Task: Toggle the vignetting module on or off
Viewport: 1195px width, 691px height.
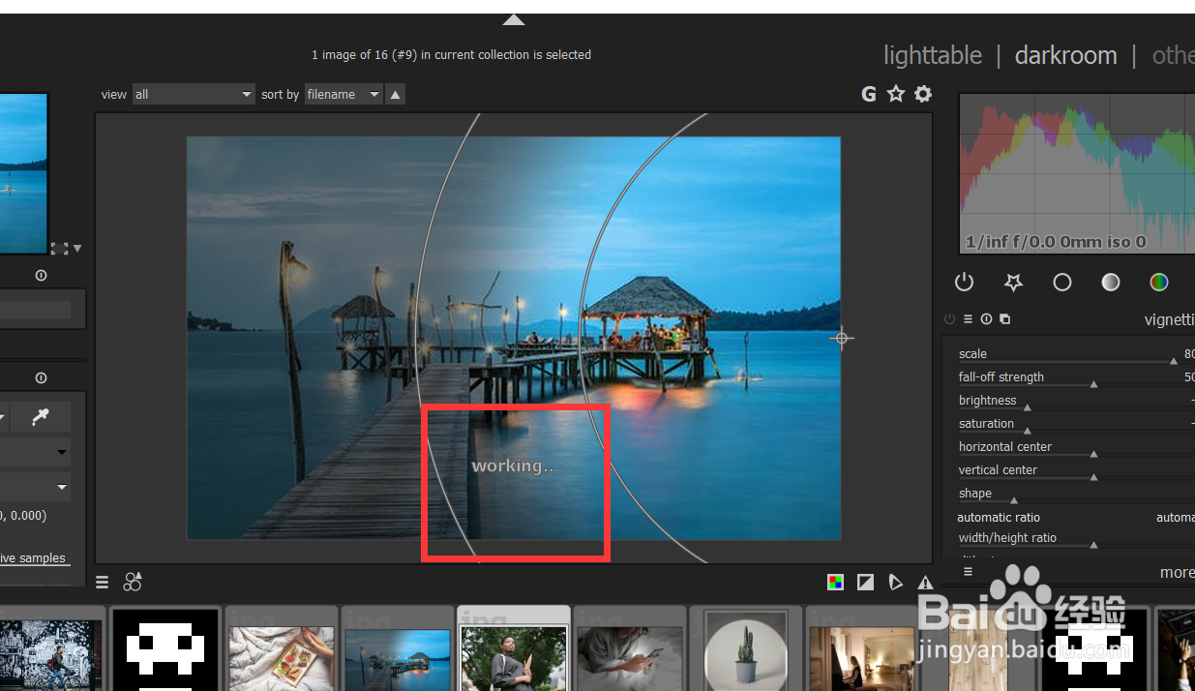Action: pos(949,318)
